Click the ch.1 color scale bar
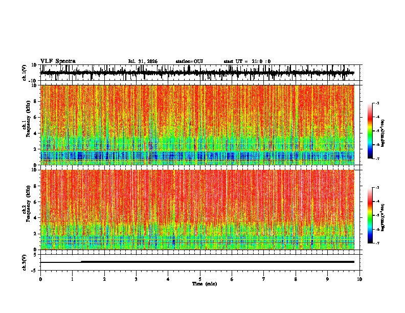Screen dimensions: 405x313 (x=370, y=131)
